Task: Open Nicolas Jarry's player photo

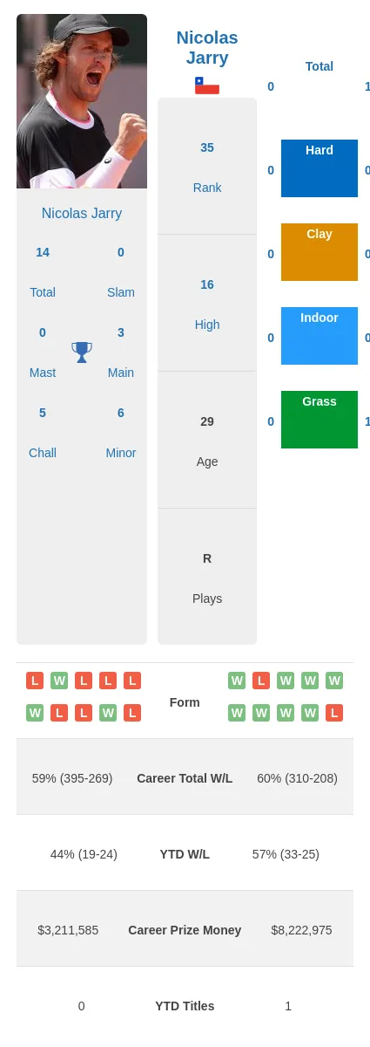Action: point(82,101)
